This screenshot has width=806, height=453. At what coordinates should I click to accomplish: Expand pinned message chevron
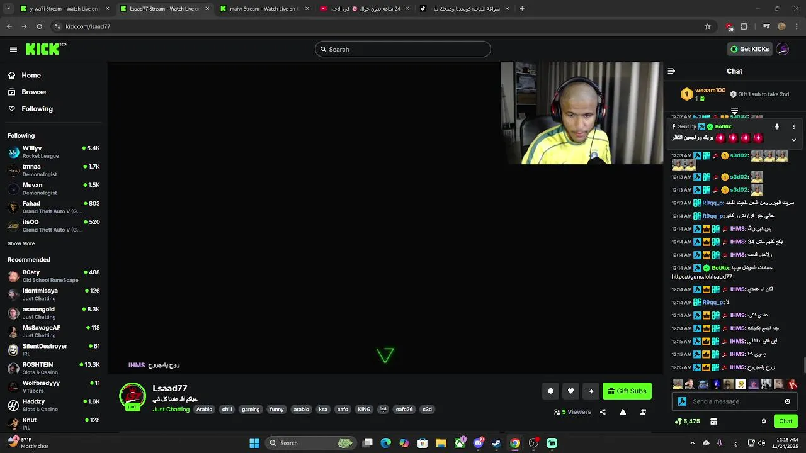[793, 140]
